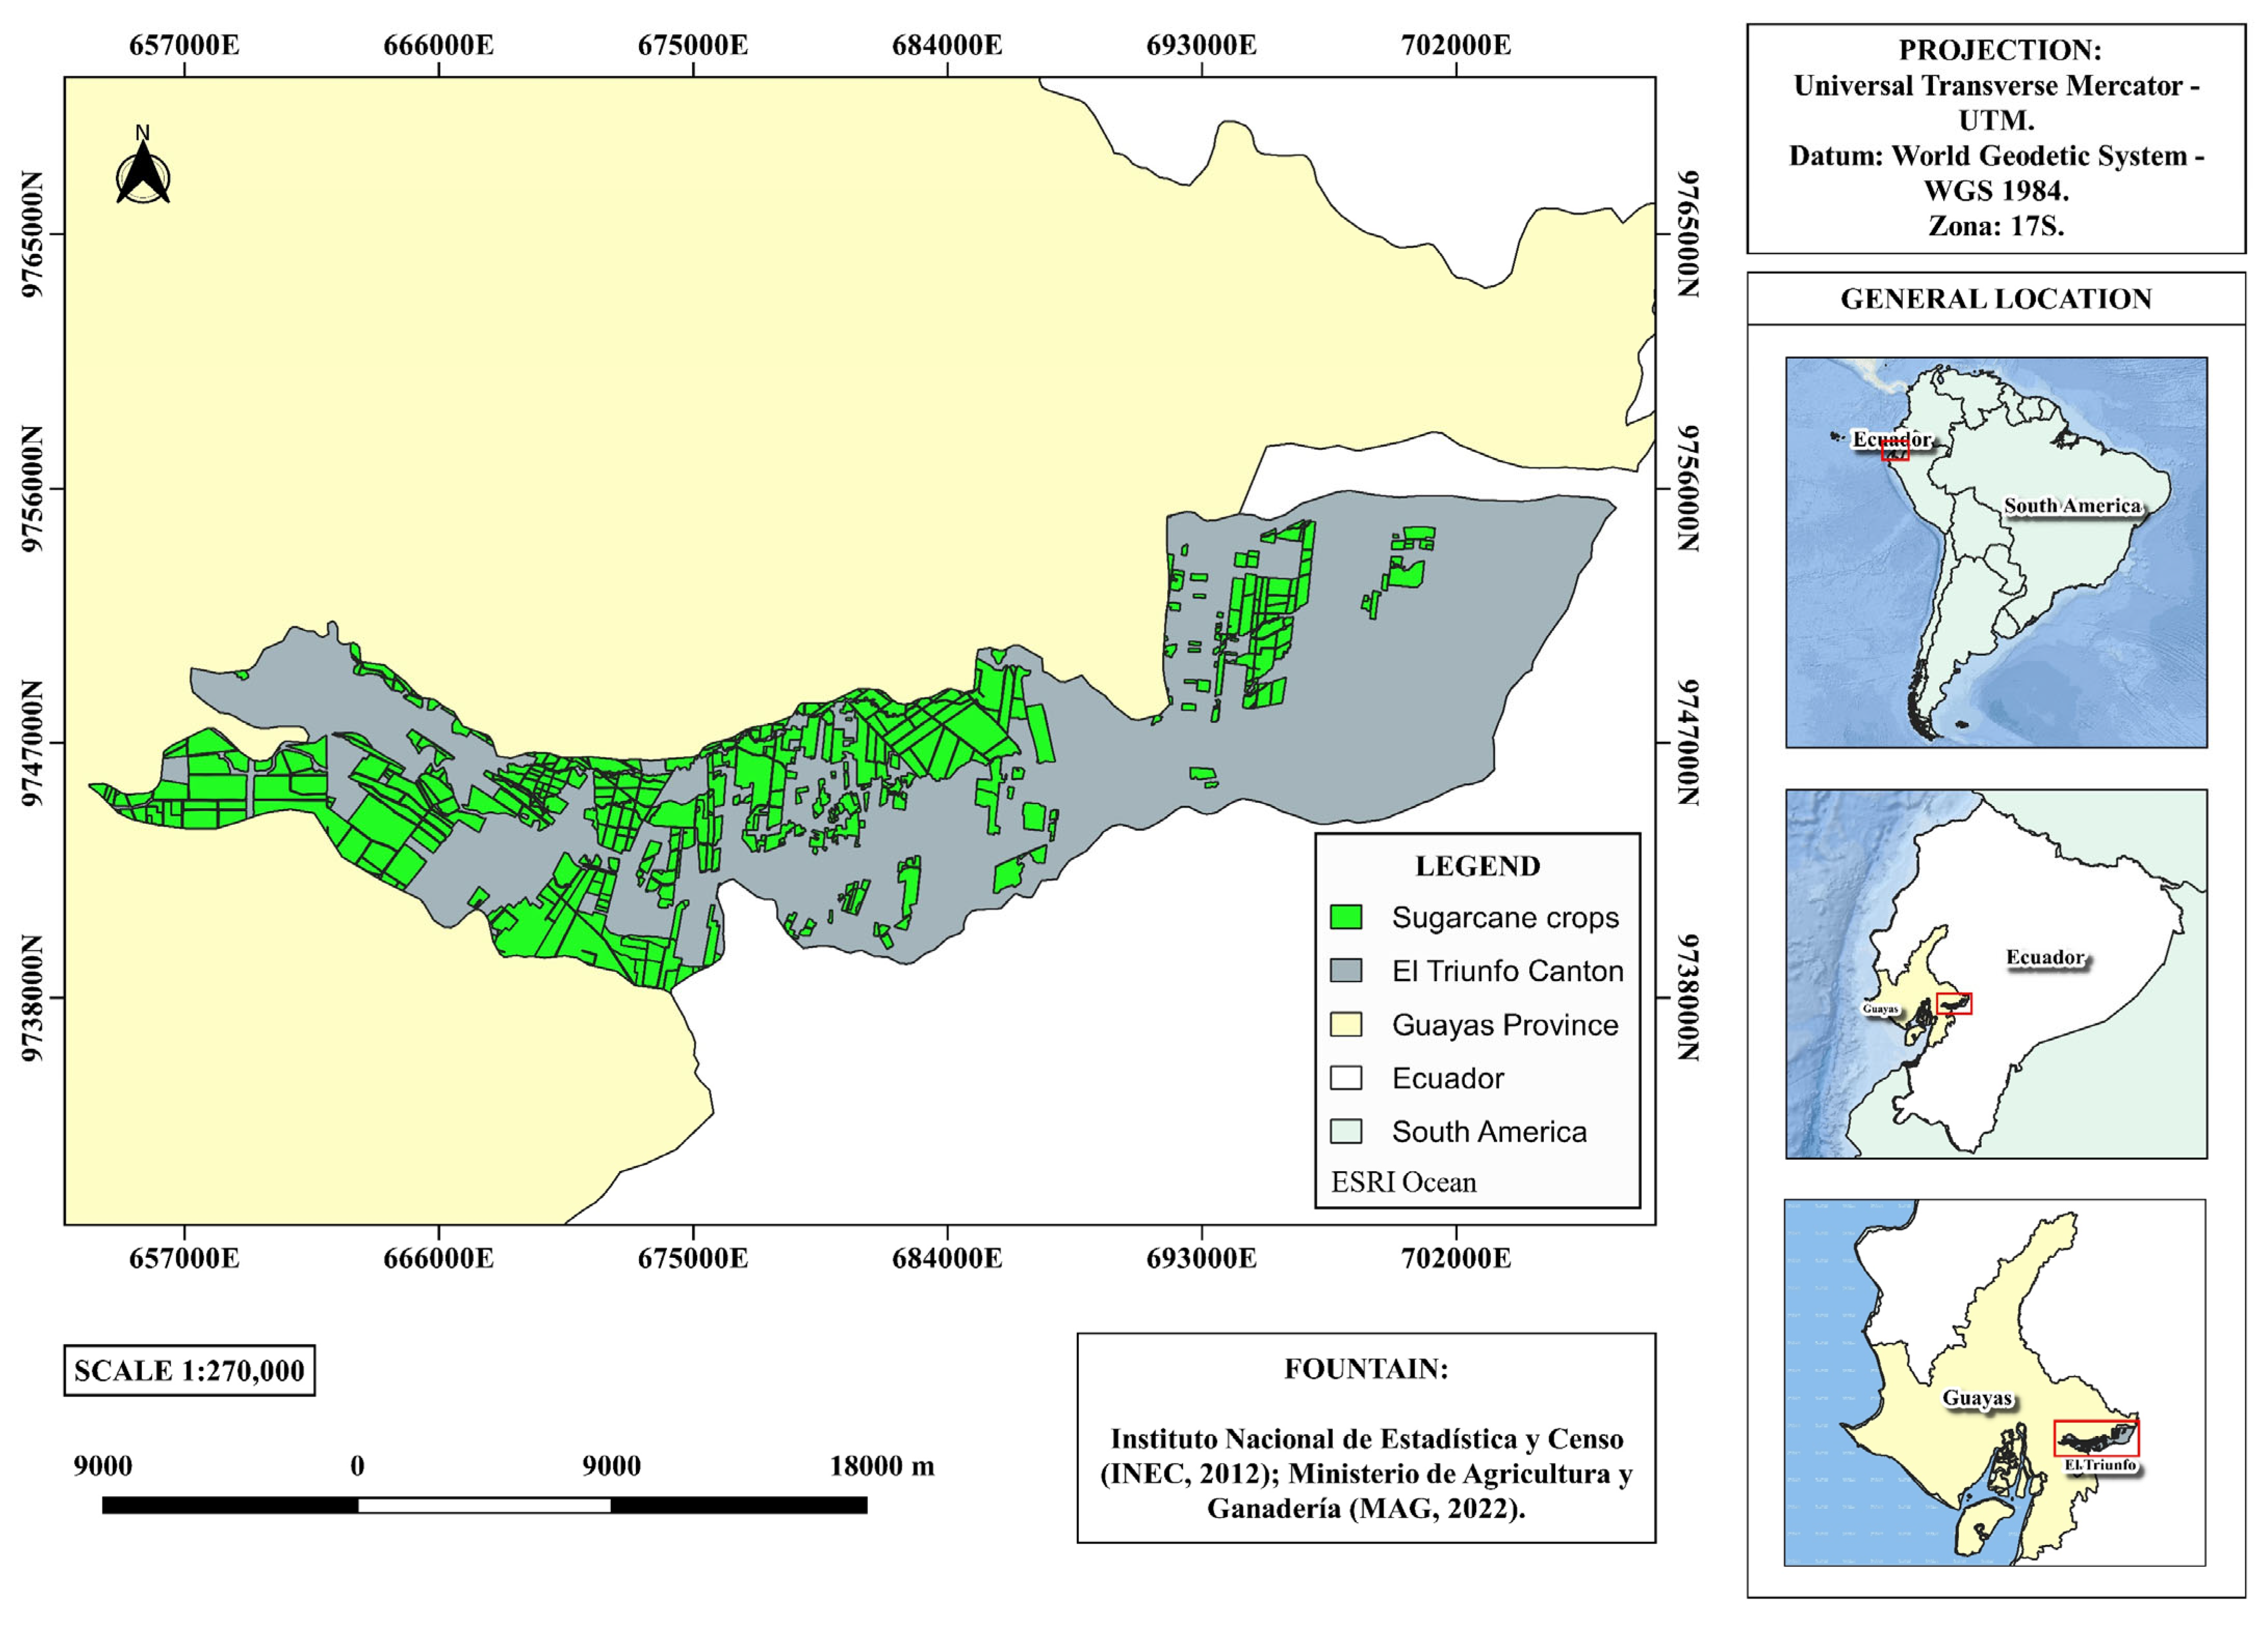The height and width of the screenshot is (1625, 2268).
Task: Click the ESRI Ocean legend entry
Action: [x=1403, y=1182]
